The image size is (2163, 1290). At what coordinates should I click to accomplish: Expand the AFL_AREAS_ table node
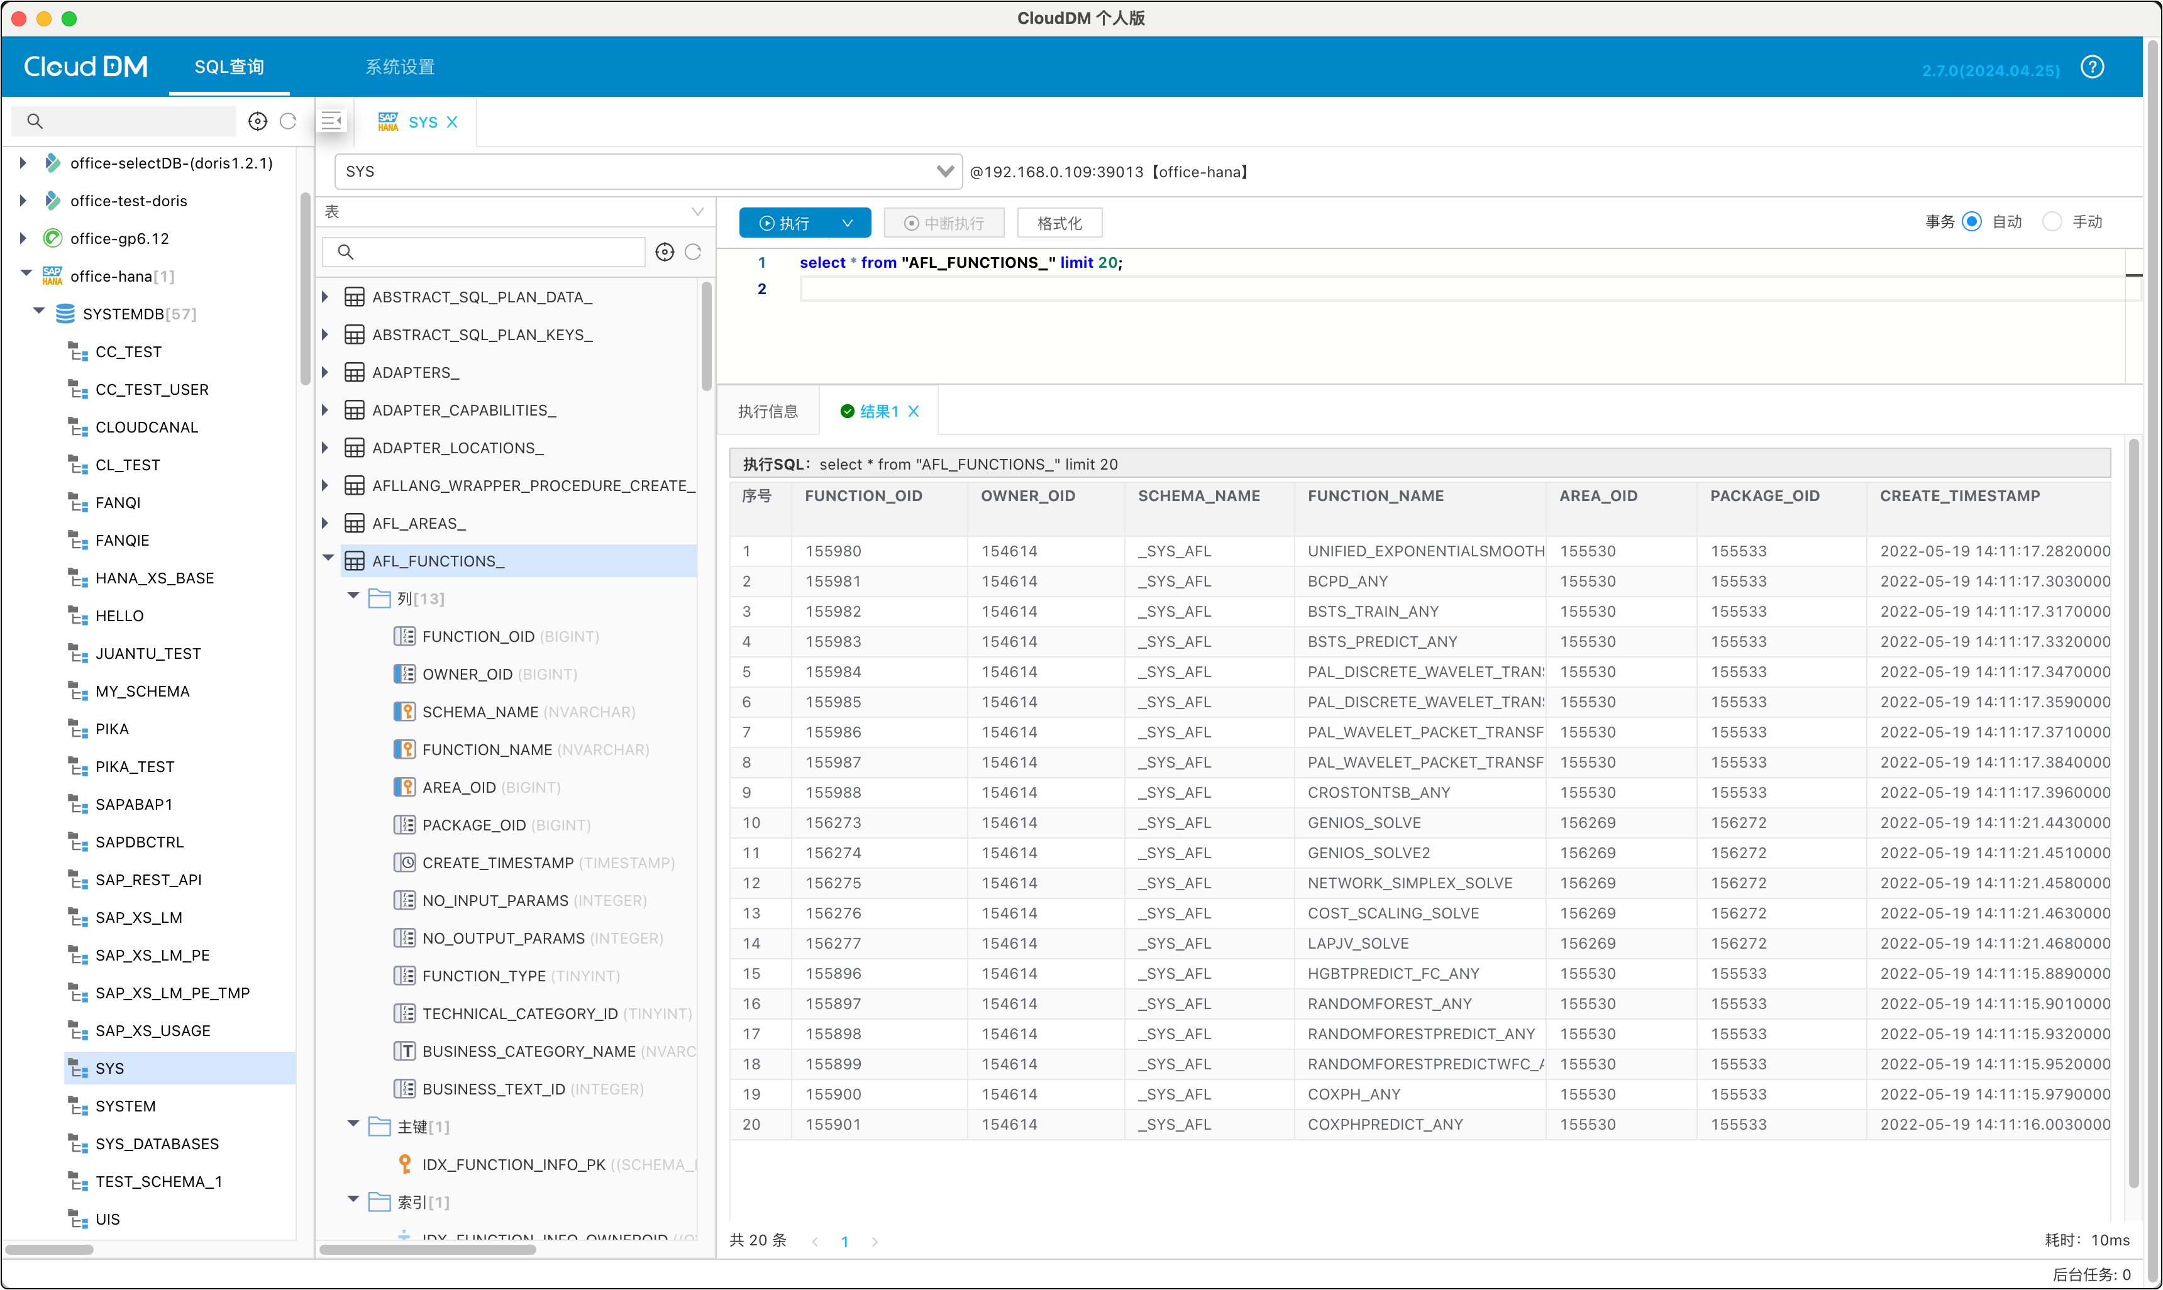325,523
